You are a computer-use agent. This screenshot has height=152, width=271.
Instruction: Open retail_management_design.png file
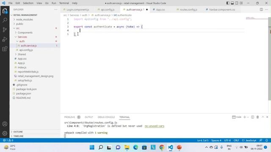coord(35,76)
